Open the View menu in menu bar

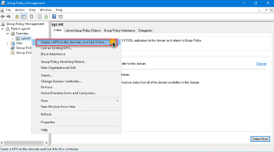coord(32,10)
